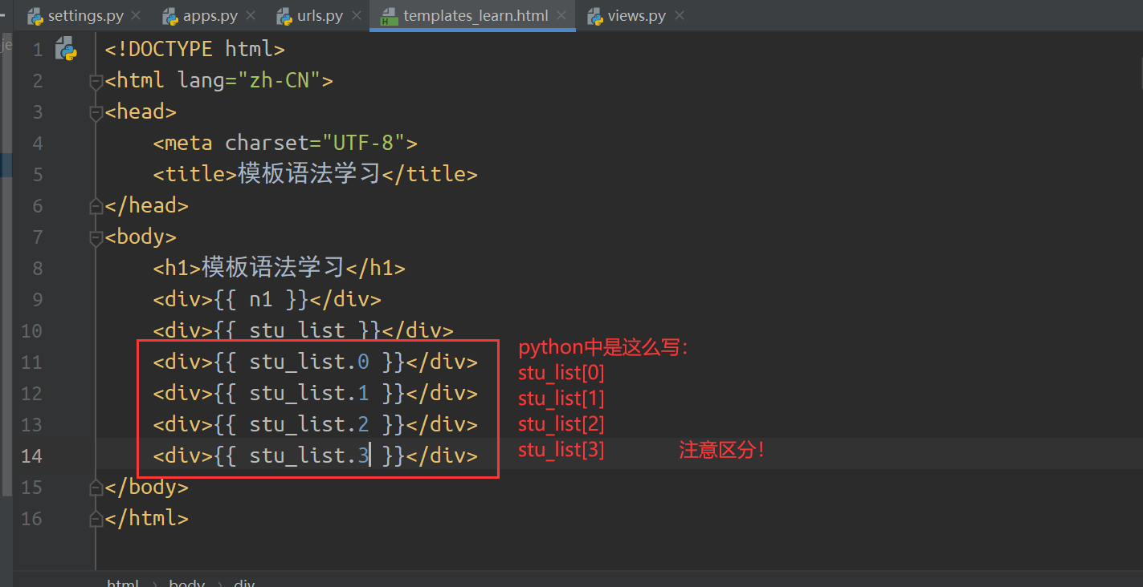The height and width of the screenshot is (587, 1143).
Task: Close the templates_learn.html tab
Action: (x=562, y=15)
